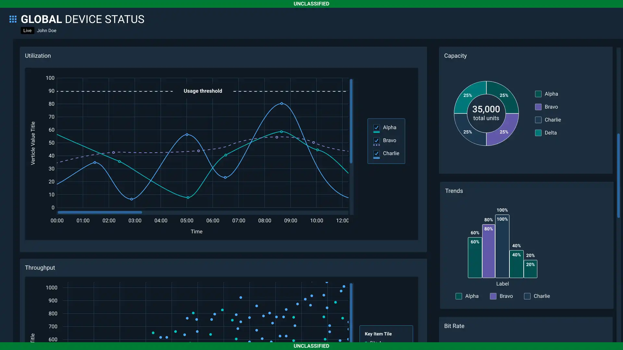The width and height of the screenshot is (623, 350).
Task: Click the John Doe user name
Action: point(46,30)
